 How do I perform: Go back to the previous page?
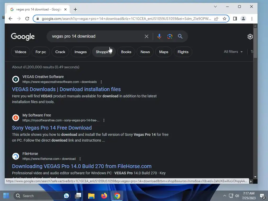[10, 19]
